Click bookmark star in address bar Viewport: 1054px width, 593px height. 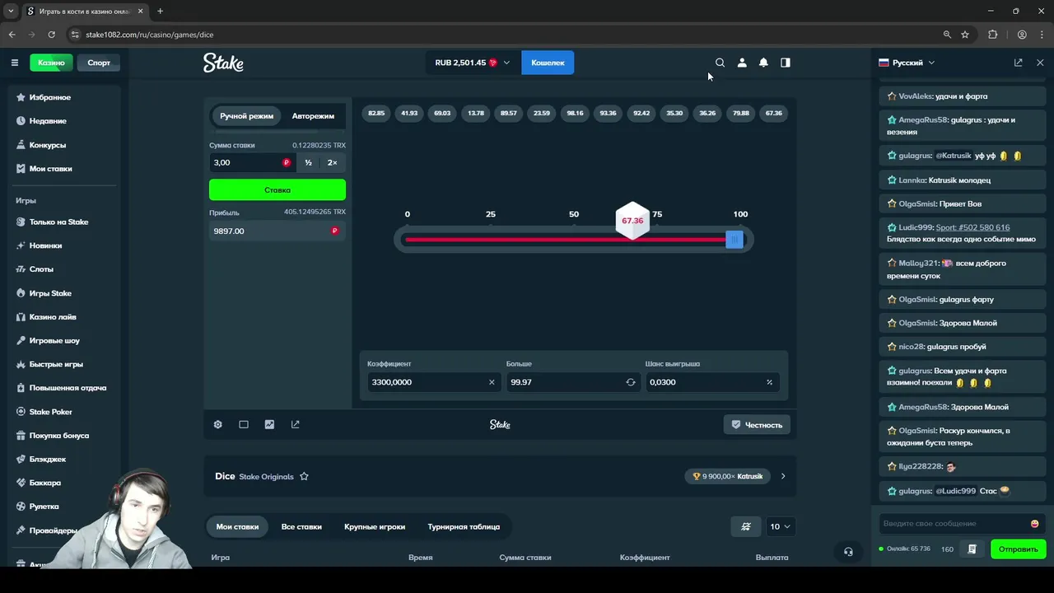(x=965, y=35)
